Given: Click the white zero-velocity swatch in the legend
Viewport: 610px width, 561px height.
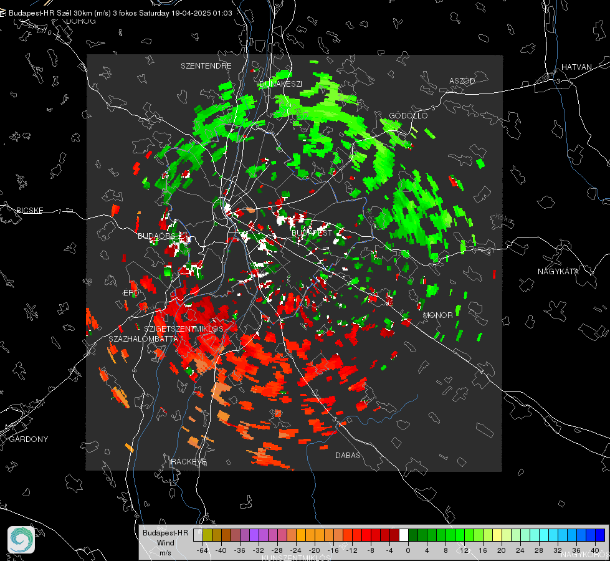Looking at the screenshot, I should pos(404,535).
